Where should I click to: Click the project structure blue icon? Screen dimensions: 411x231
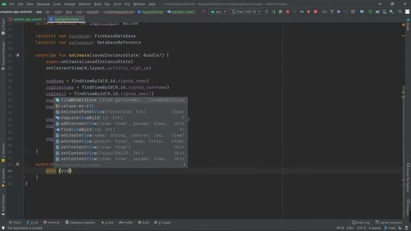coord(362,12)
